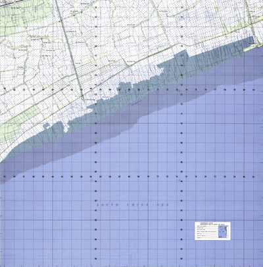The width and height of the screenshot is (263, 267).
Task: Select the small isolated tidal patch near the left coast
Action: 46,126
